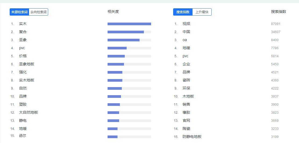Image resolution: width=299 pixels, height=143 pixels.
Task: Click the relevance bar for 实木
Action: tap(129, 24)
